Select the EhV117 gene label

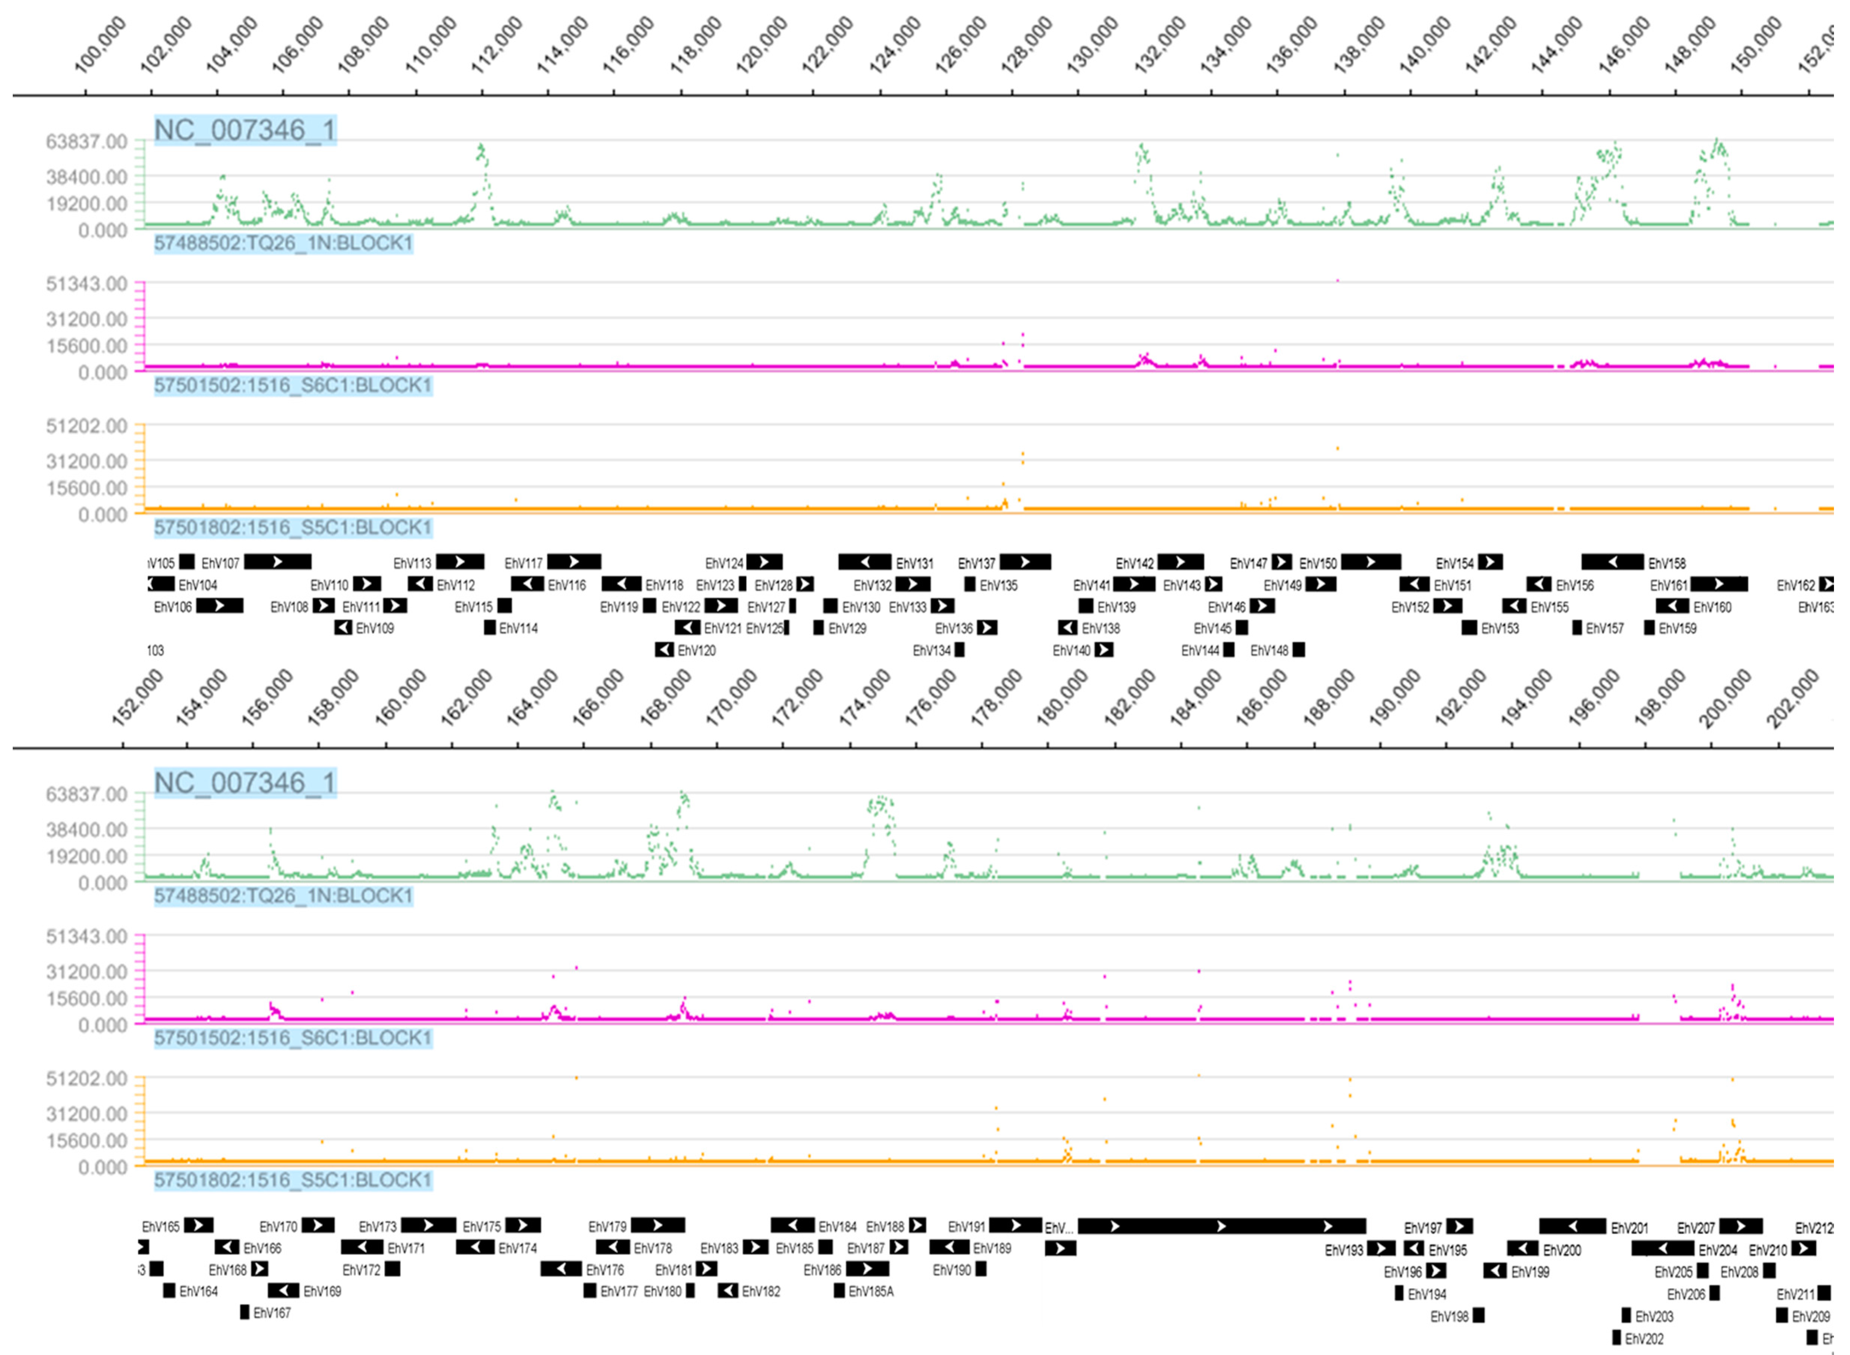[524, 564]
